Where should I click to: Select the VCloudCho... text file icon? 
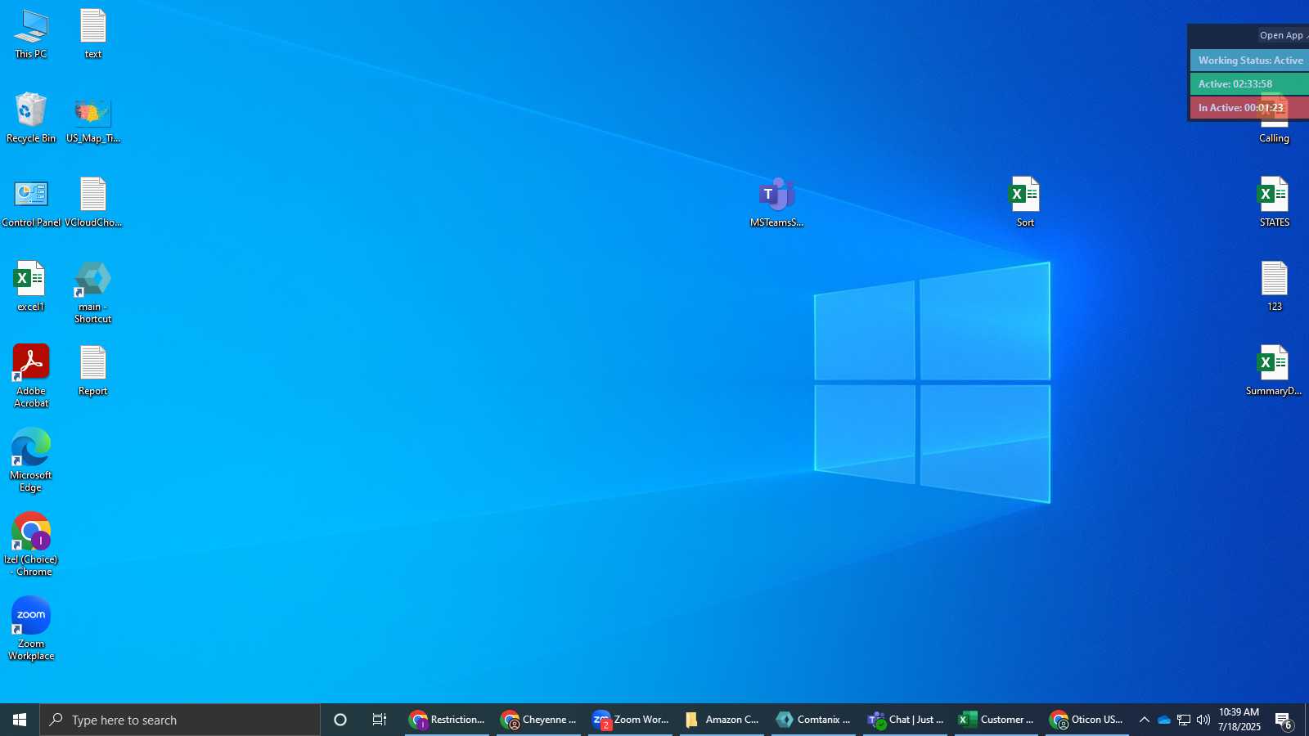point(93,203)
